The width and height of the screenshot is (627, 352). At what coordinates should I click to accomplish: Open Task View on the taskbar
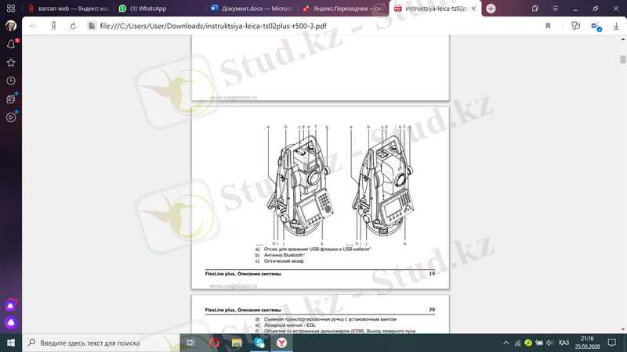[x=190, y=343]
